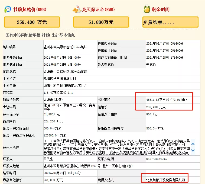Click the gold coins icon beside 竞买保证金
Viewport: 205px width, 184px height.
[x=77, y=9]
